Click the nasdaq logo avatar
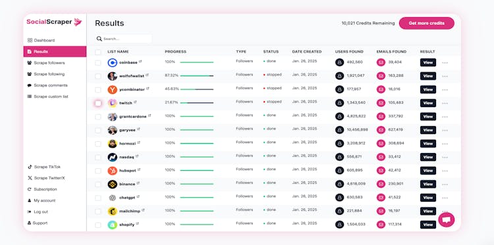Image resolution: width=494 pixels, height=245 pixels. click(x=112, y=158)
